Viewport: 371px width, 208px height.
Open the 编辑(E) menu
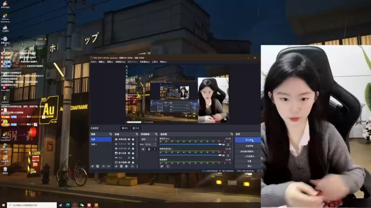point(102,62)
